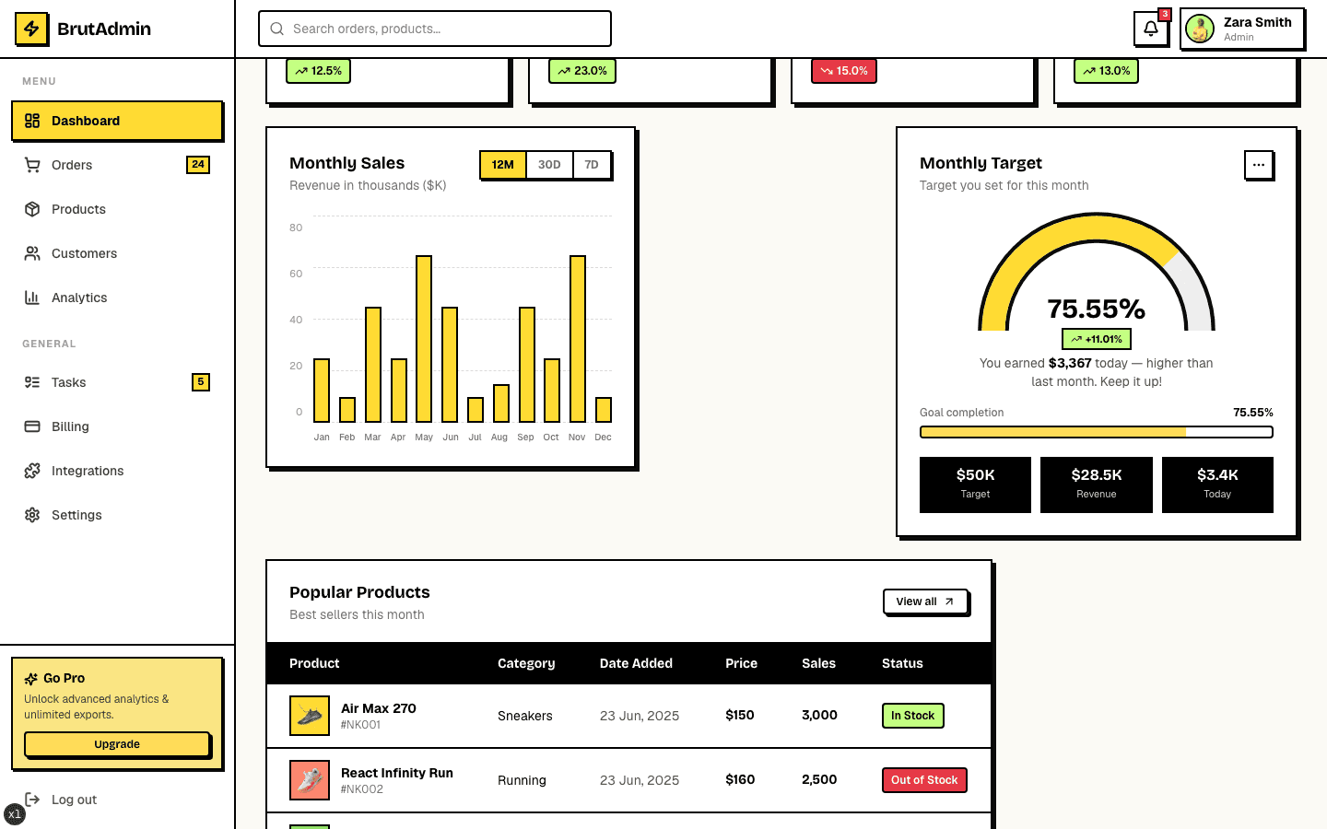Click the Sales column header
This screenshot has width=1327, height=829.
[818, 663]
